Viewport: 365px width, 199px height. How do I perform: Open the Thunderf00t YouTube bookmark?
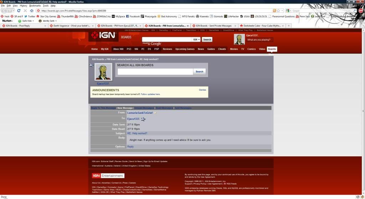pyautogui.click(x=66, y=16)
